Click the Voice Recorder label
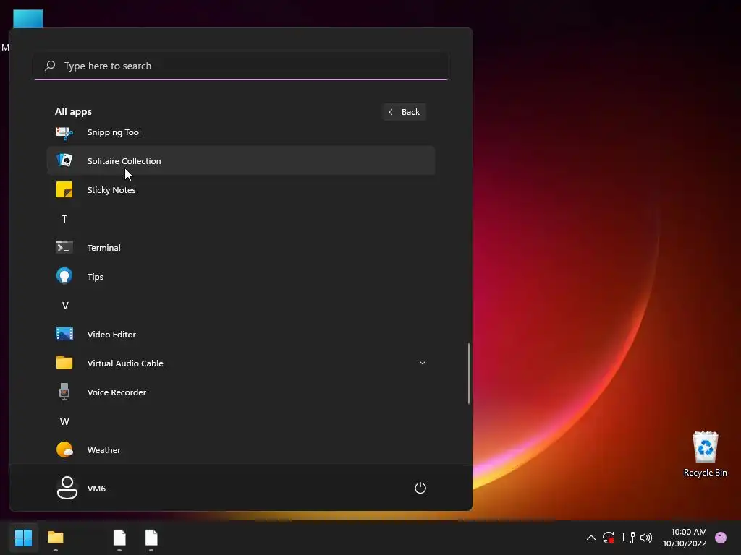The width and height of the screenshot is (741, 555). coord(117,392)
